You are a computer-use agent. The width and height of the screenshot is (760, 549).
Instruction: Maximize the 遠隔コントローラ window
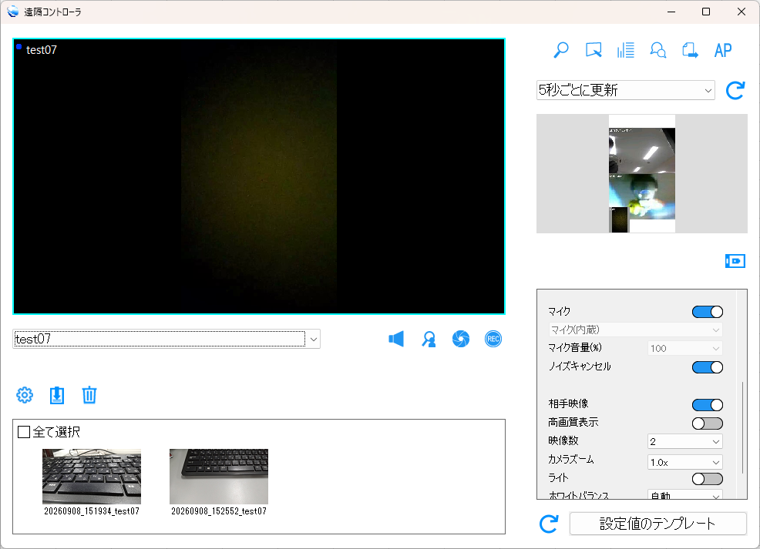[706, 12]
